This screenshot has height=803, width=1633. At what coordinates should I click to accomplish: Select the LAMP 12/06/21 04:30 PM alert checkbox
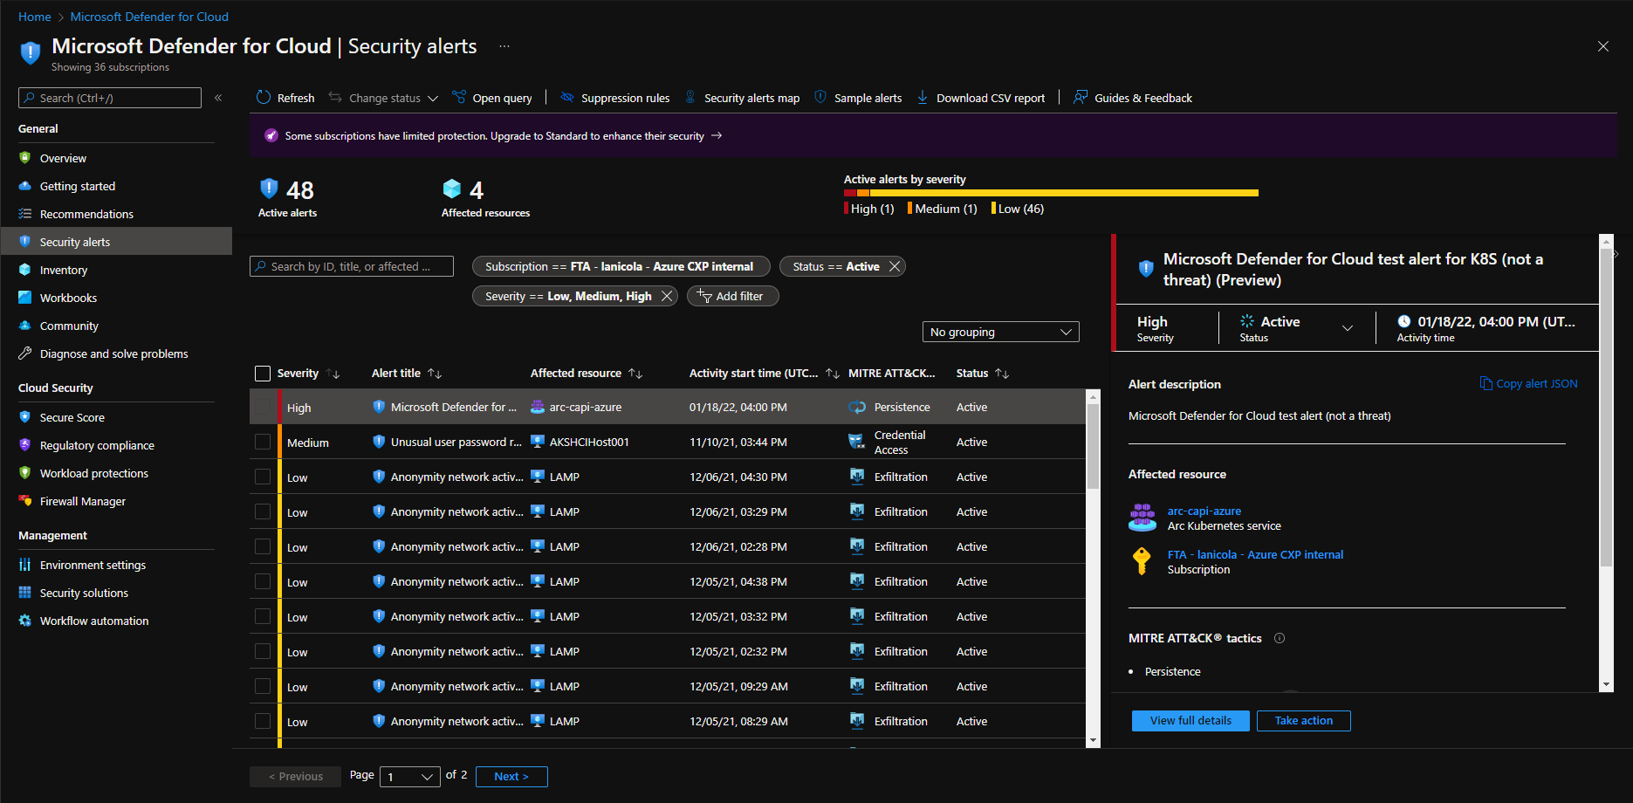click(263, 477)
